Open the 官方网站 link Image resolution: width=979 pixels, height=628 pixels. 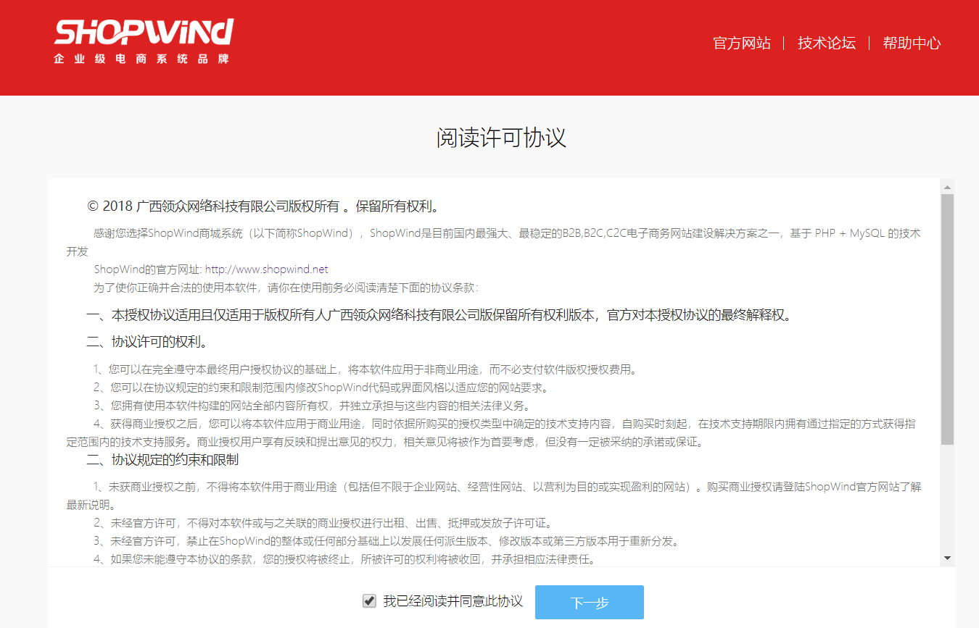742,43
